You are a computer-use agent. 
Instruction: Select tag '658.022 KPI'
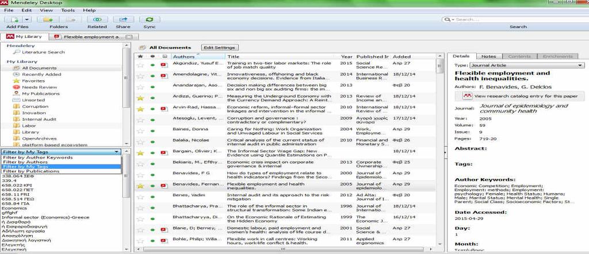17,185
